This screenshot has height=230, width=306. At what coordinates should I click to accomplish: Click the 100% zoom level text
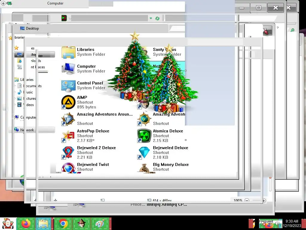pyautogui.click(x=238, y=200)
